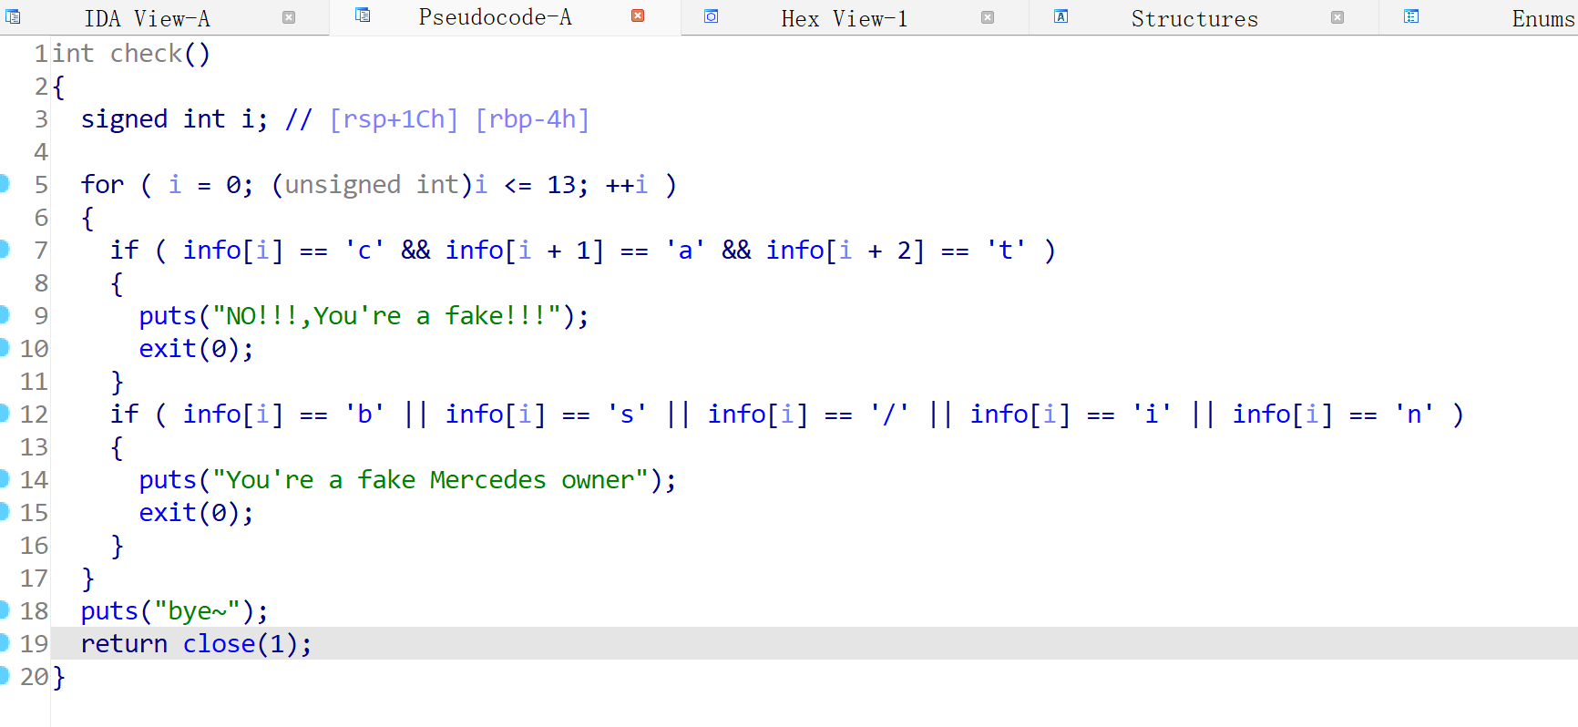Toggle breakpoint dot on line 19
Image resolution: width=1578 pixels, height=727 pixels.
coord(4,643)
